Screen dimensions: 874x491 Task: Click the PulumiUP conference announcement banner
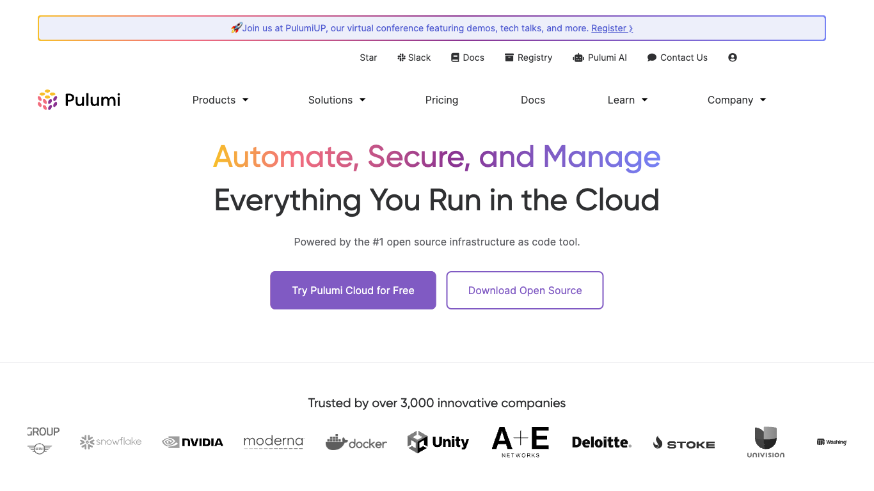[x=432, y=28]
